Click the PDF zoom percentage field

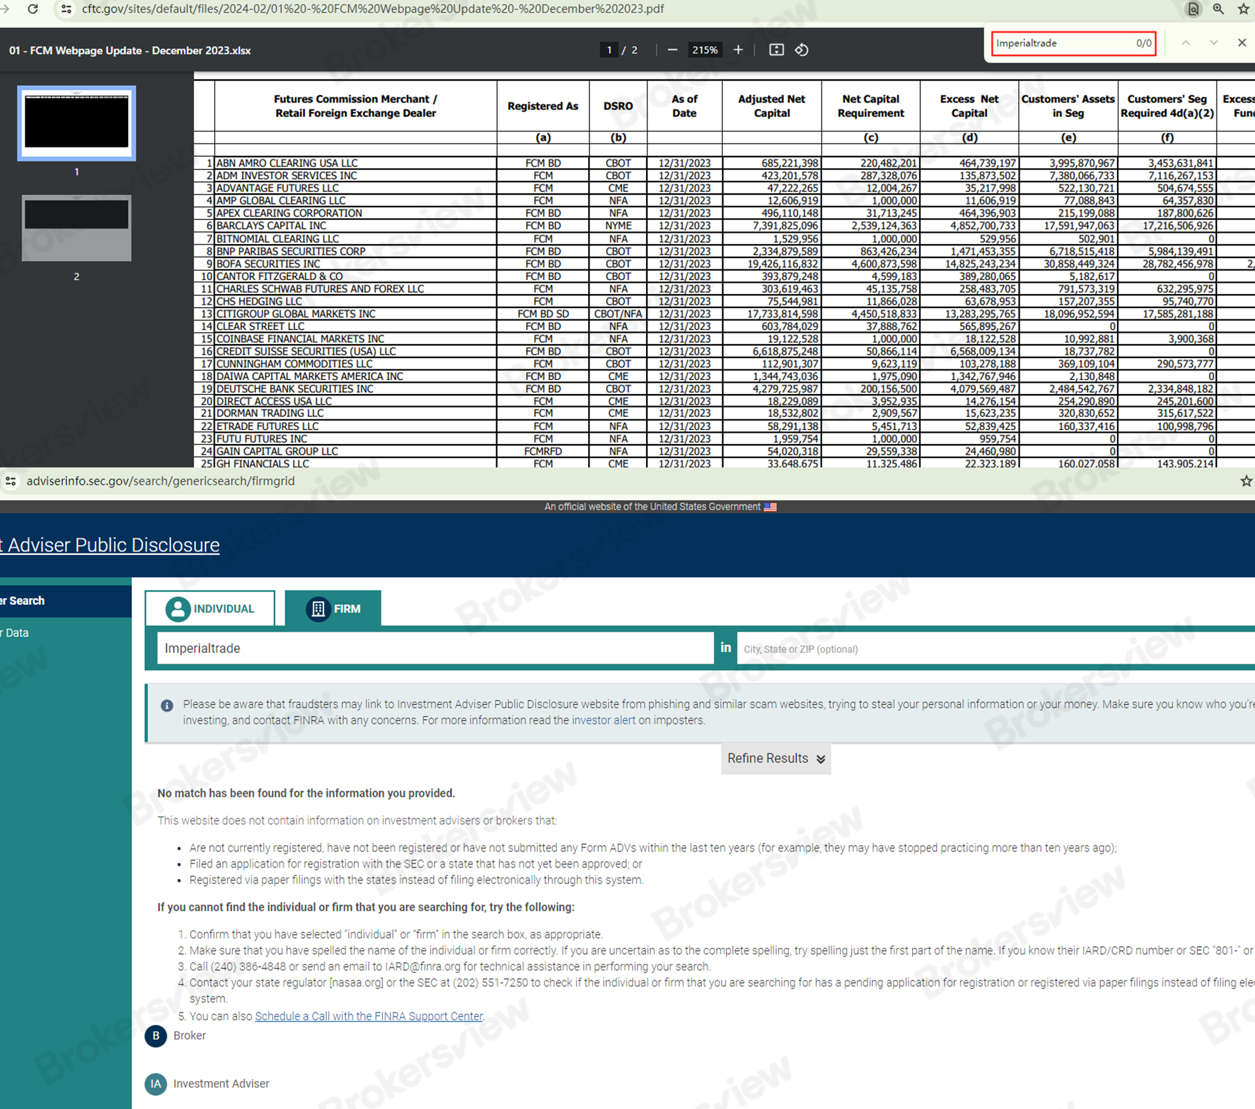tap(705, 50)
